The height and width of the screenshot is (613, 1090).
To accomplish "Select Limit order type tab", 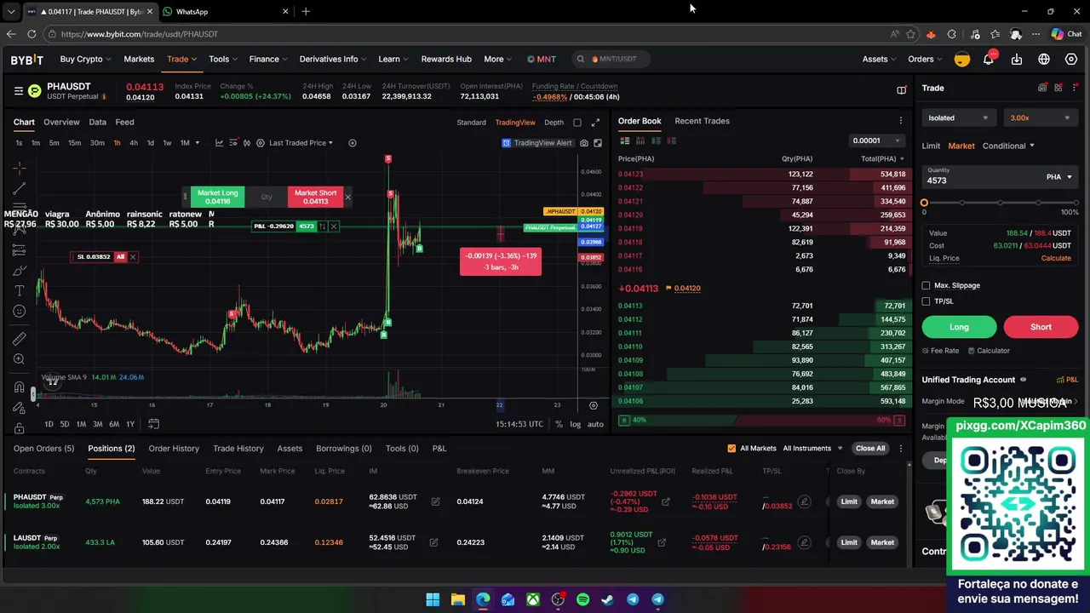I will pos(931,146).
